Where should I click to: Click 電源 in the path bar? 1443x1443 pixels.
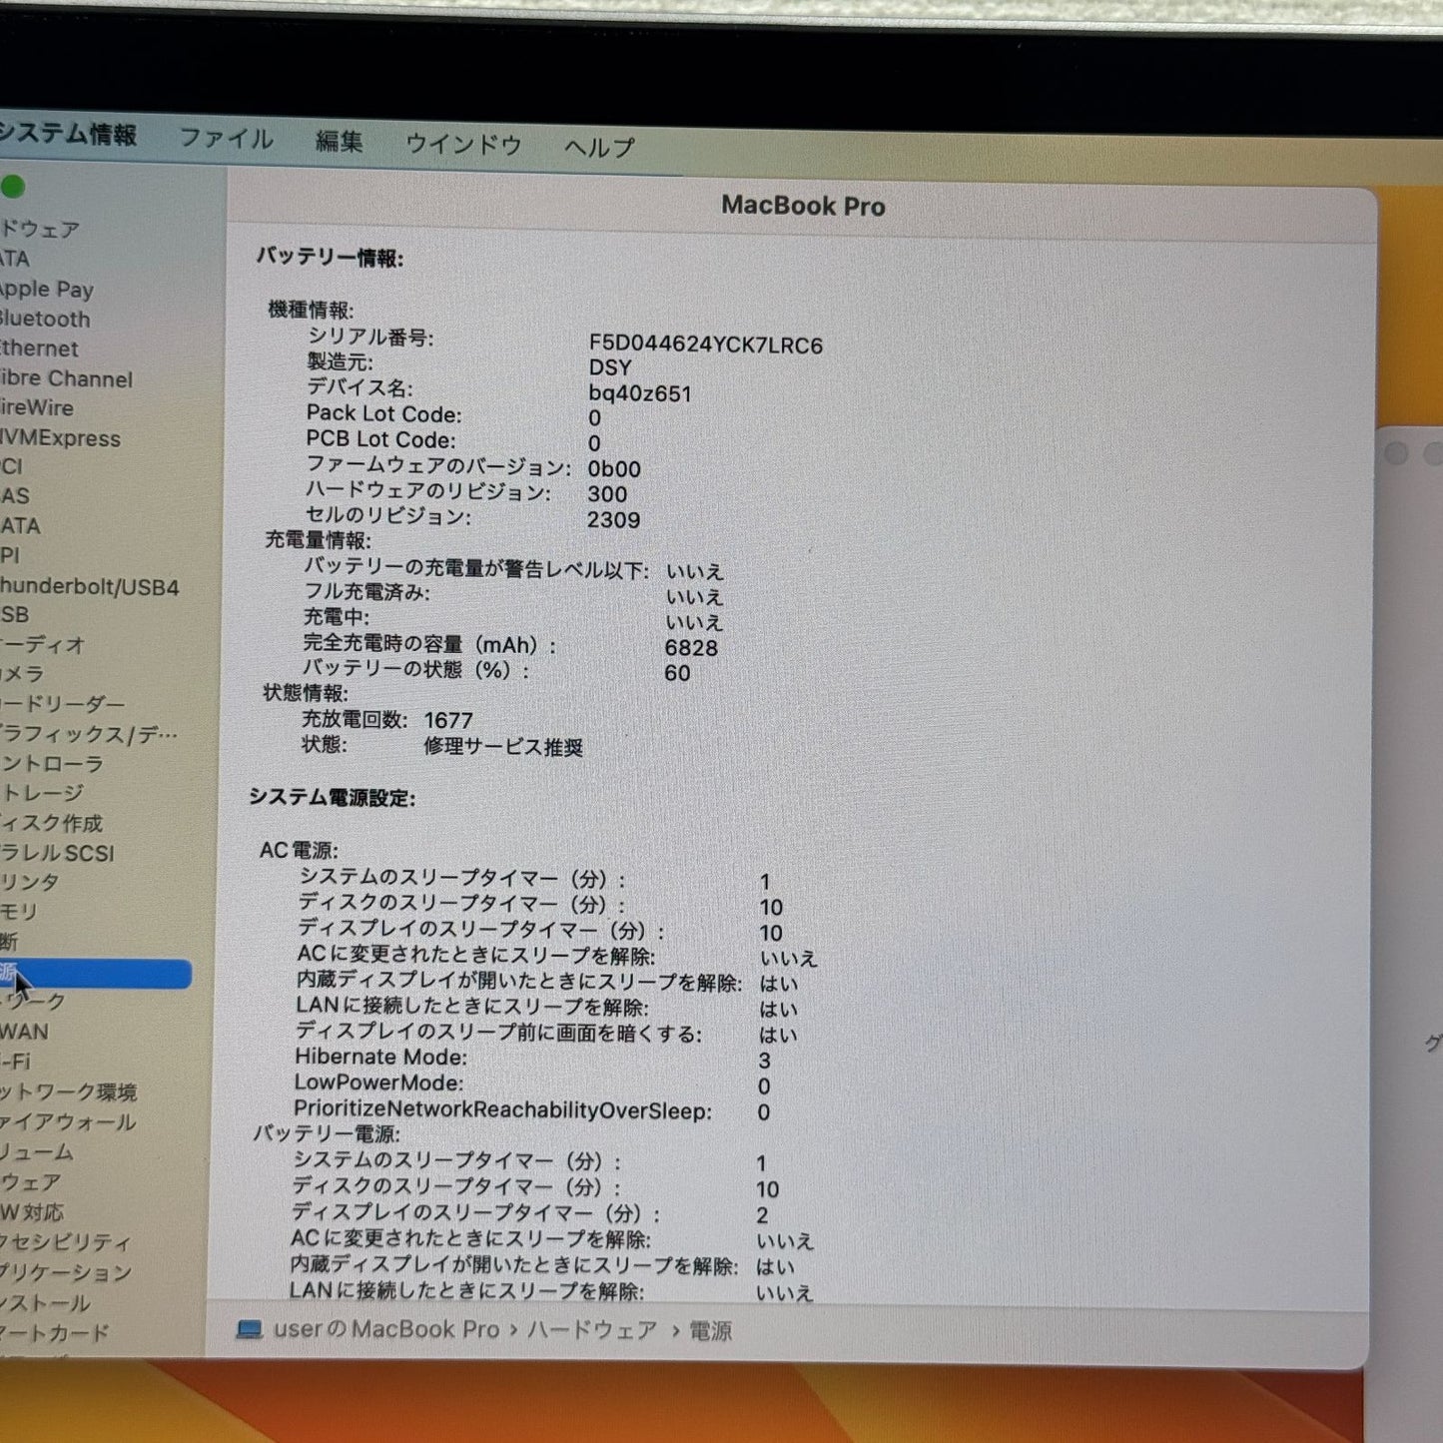[x=710, y=1331]
